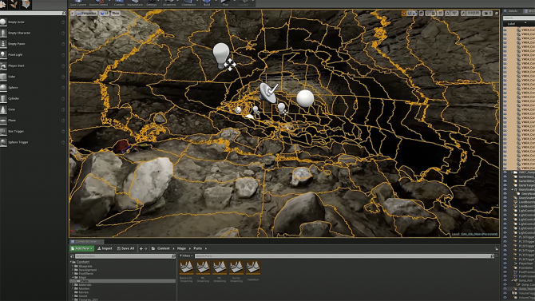535x301 pixels.
Task: Expand the Blueprints folder in tree
Action: click(x=73, y=266)
